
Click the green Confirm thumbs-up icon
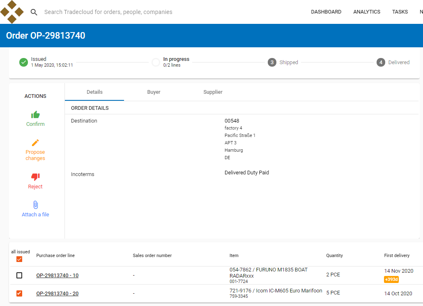point(35,114)
